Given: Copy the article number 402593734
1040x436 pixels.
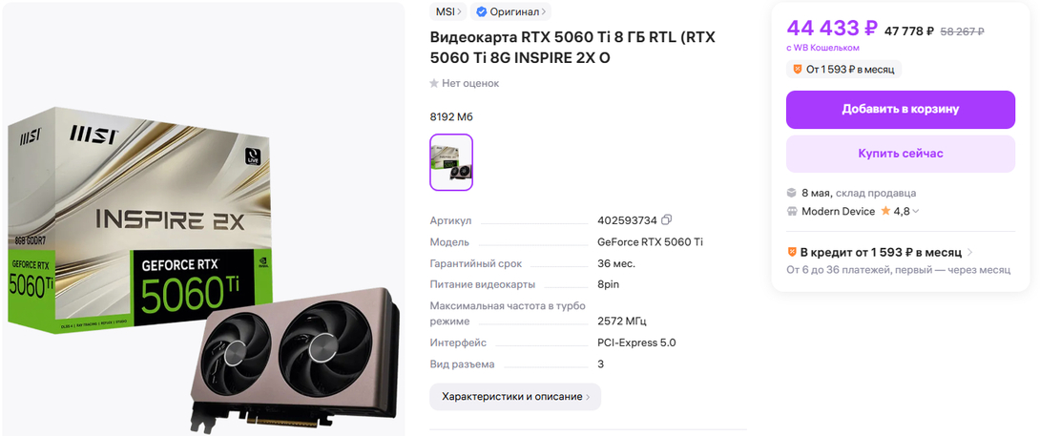Looking at the screenshot, I should (x=667, y=219).
